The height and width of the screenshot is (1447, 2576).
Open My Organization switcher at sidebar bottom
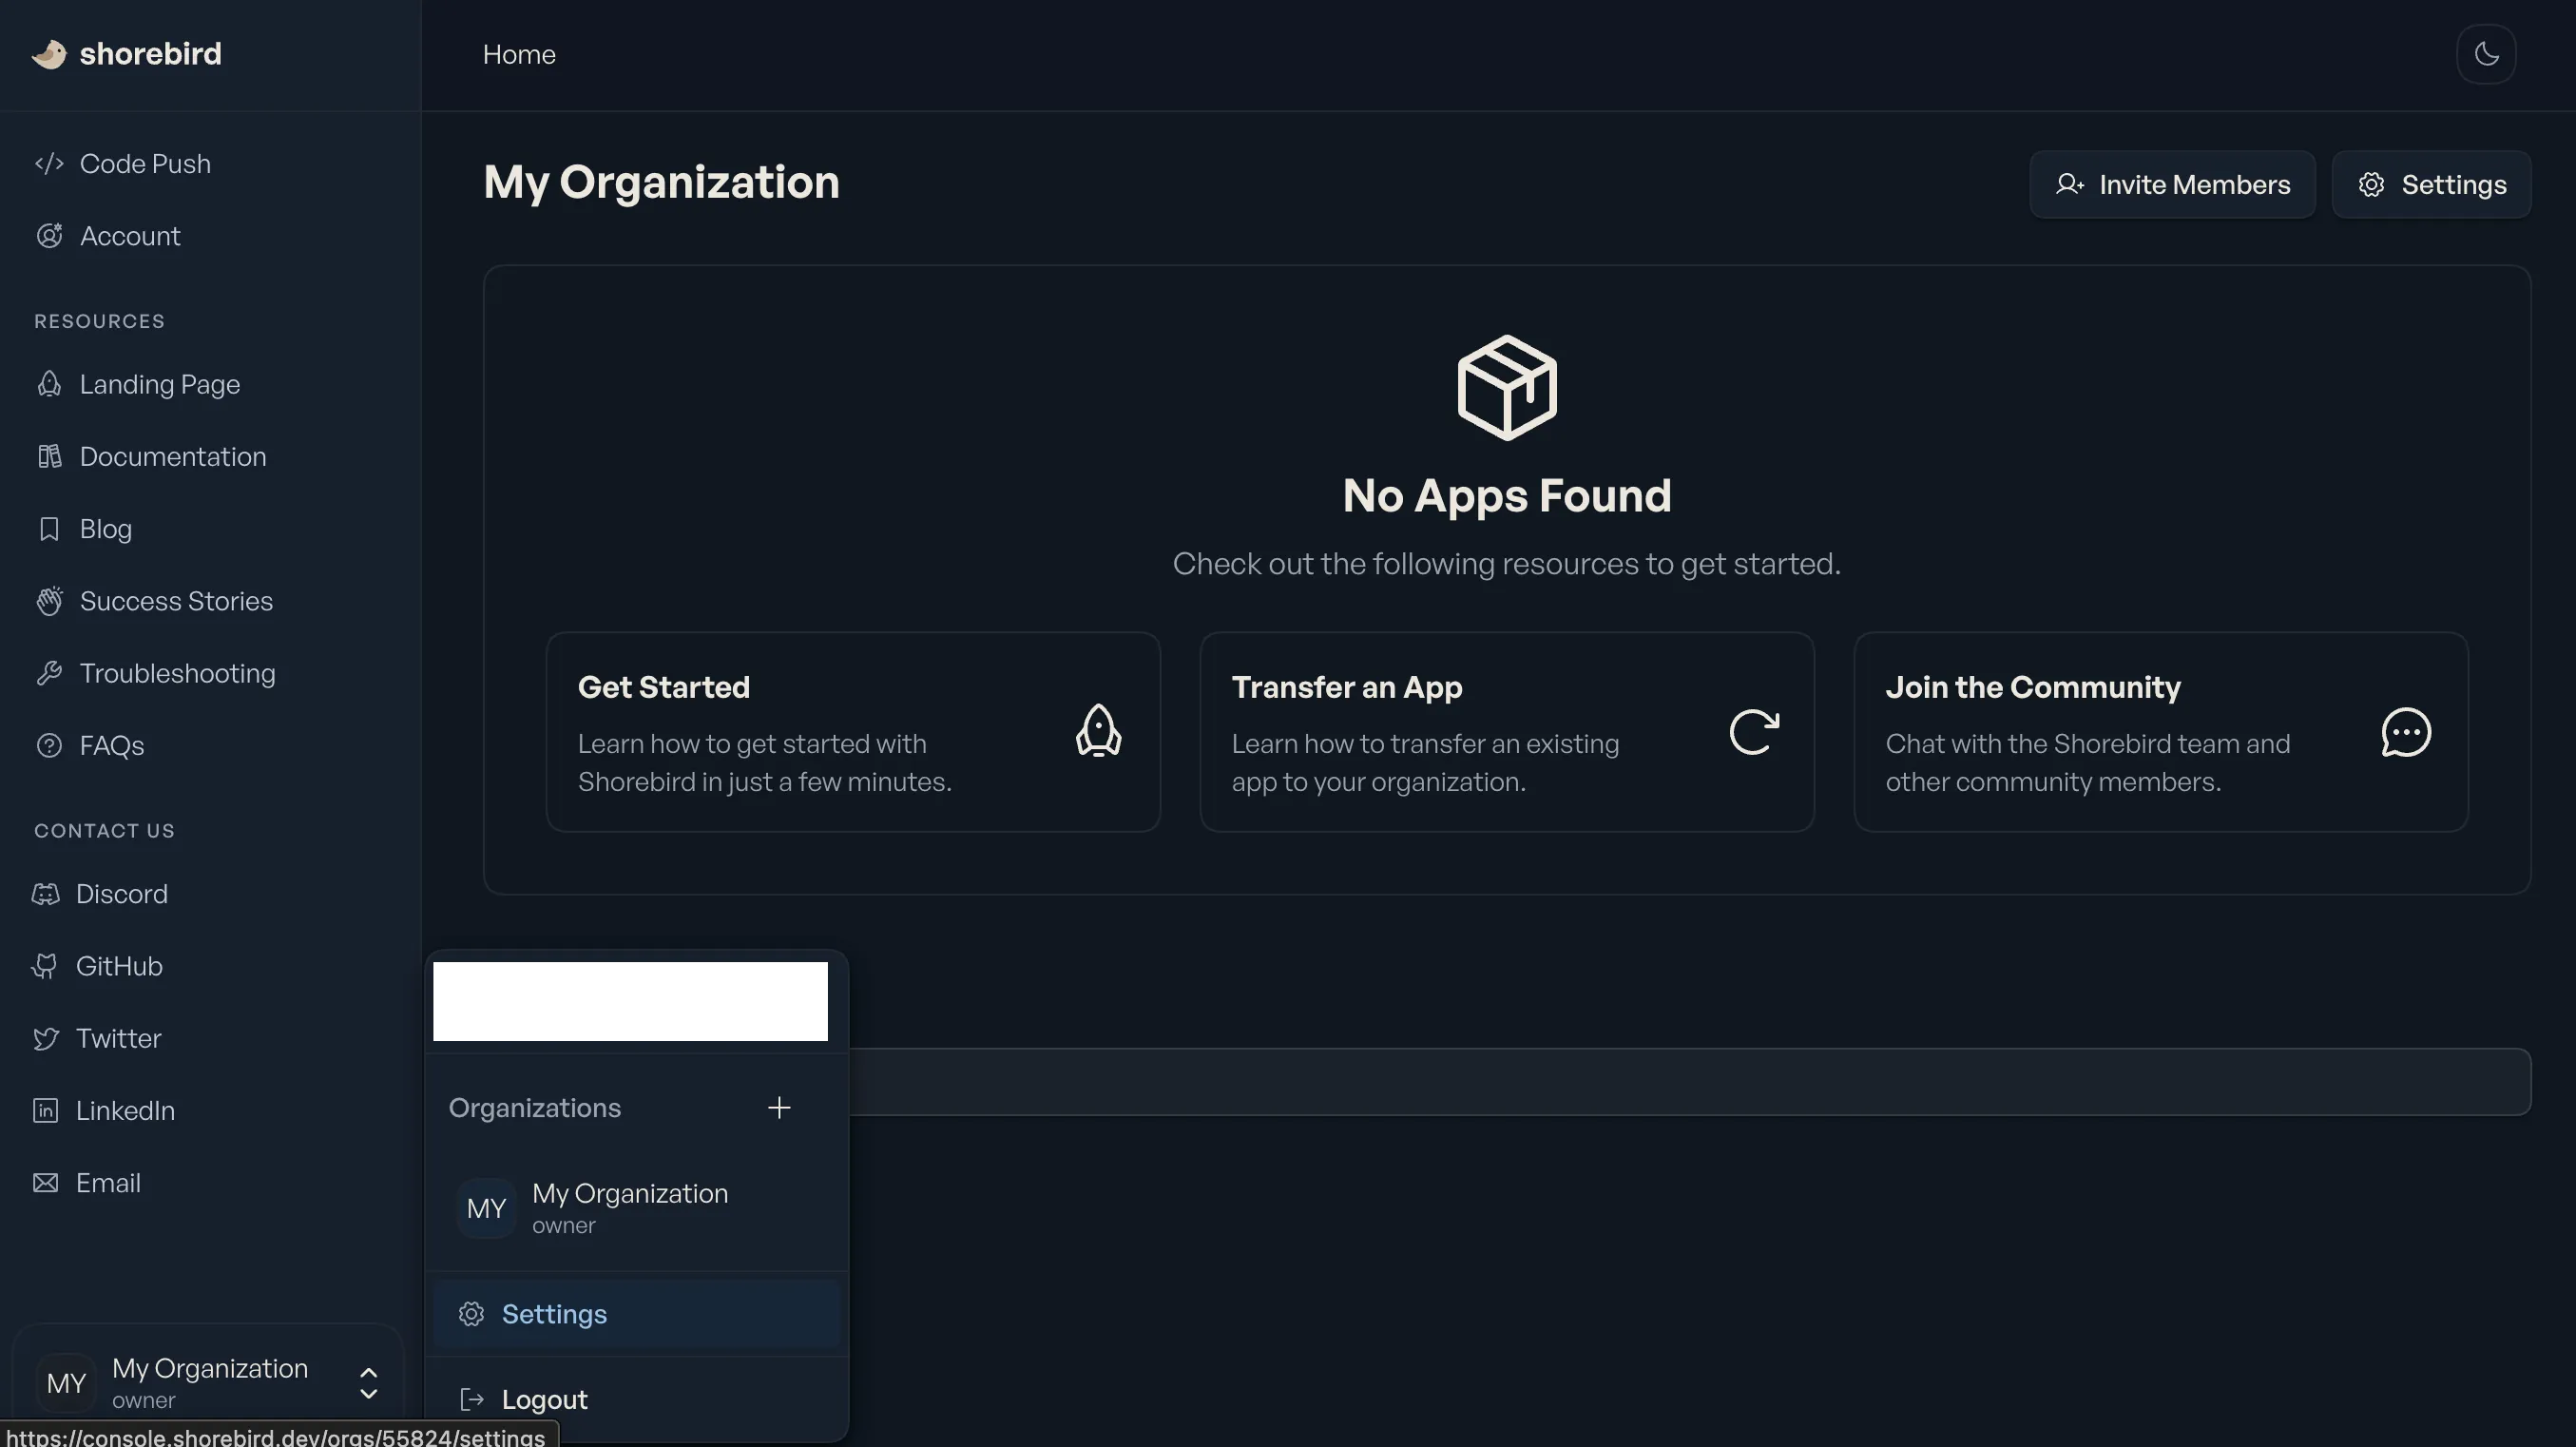click(x=208, y=1384)
